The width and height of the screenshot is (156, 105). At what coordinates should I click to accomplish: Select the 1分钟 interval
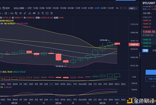tap(35, 8)
